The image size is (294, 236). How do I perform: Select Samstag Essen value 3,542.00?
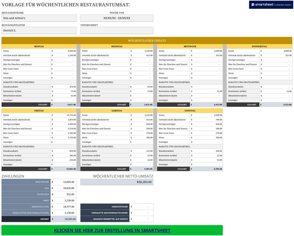(x=141, y=115)
